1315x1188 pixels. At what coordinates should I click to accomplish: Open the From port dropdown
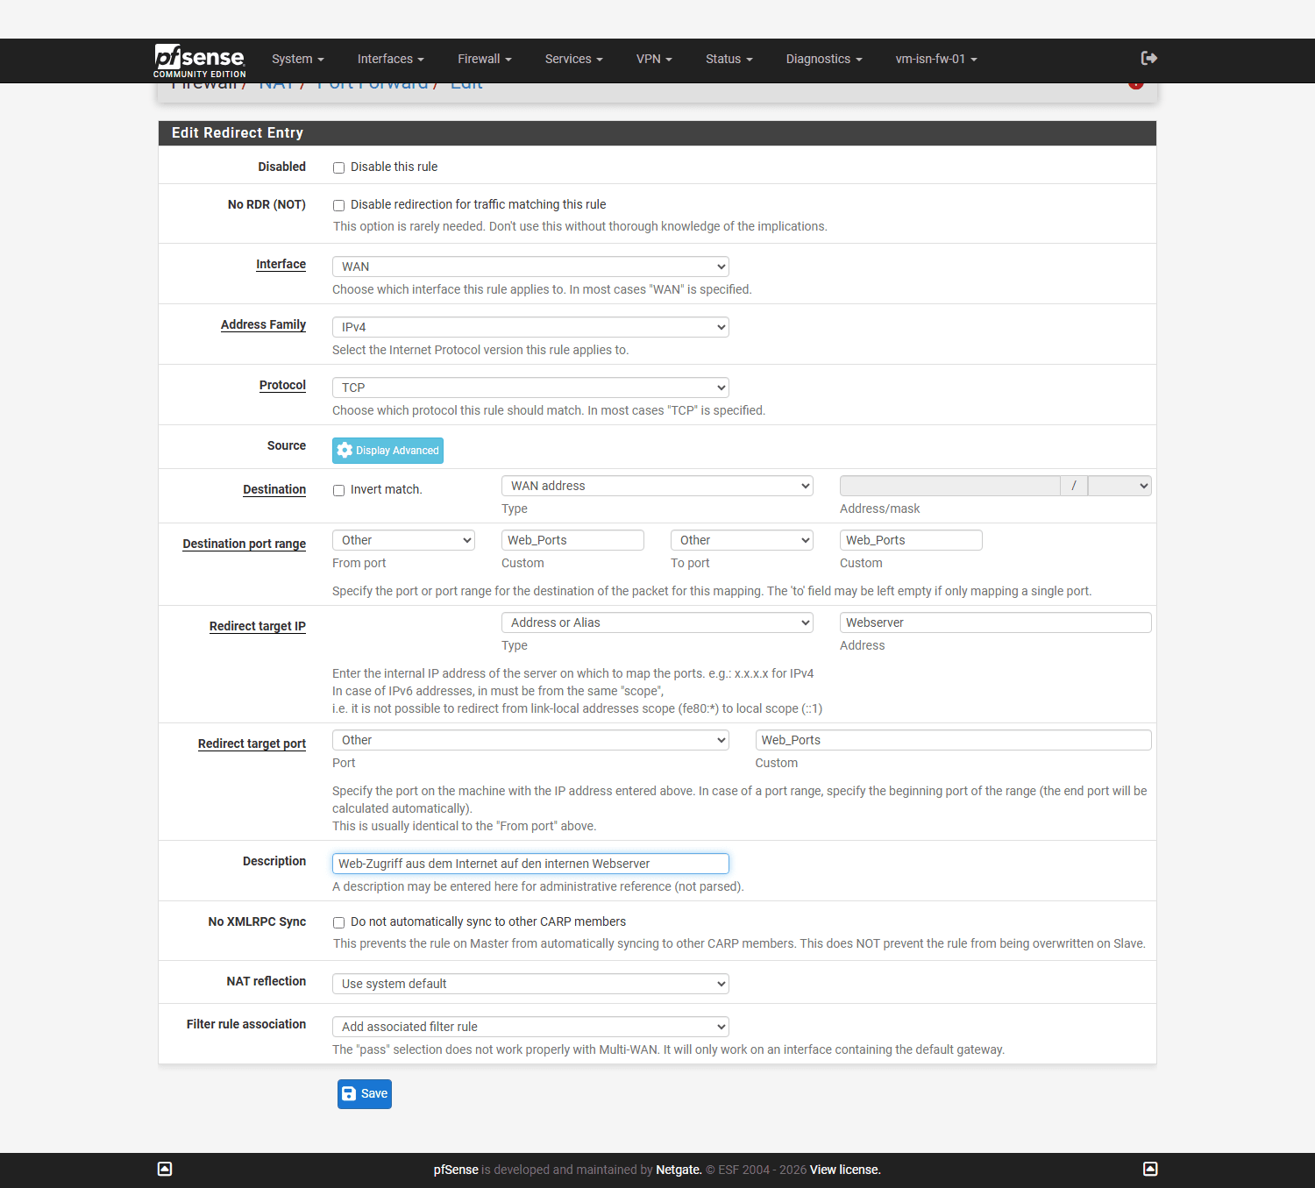click(403, 540)
